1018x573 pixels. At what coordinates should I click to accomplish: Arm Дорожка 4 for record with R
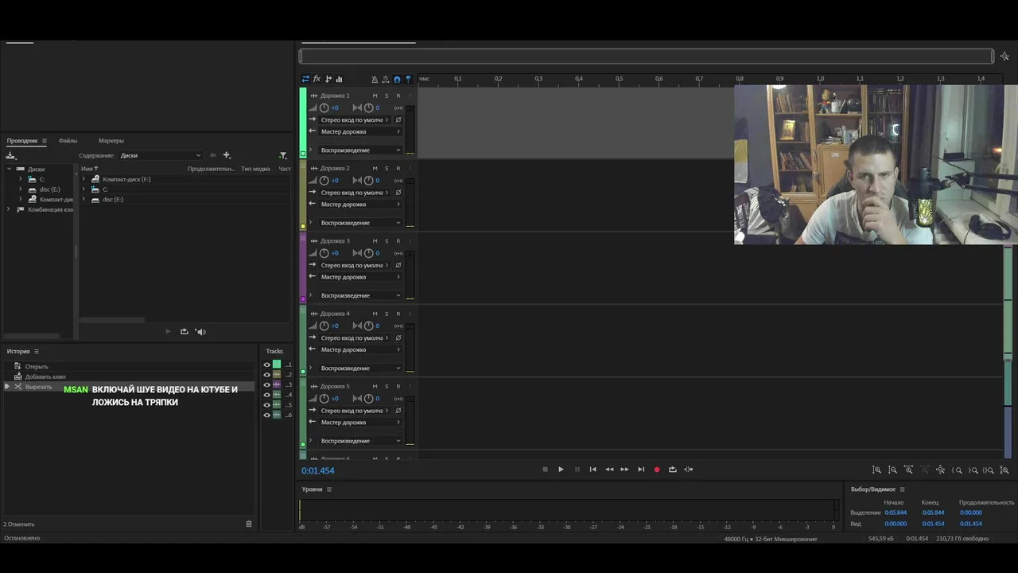pos(398,314)
